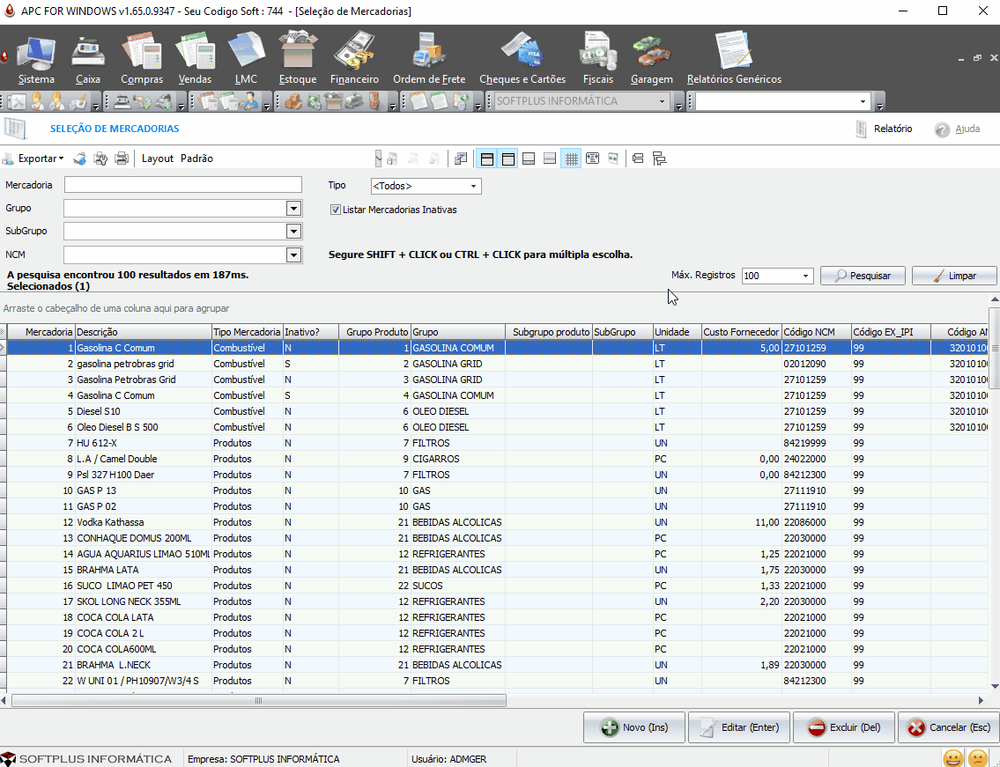1000x767 pixels.
Task: Click the Limpar button
Action: pos(954,276)
